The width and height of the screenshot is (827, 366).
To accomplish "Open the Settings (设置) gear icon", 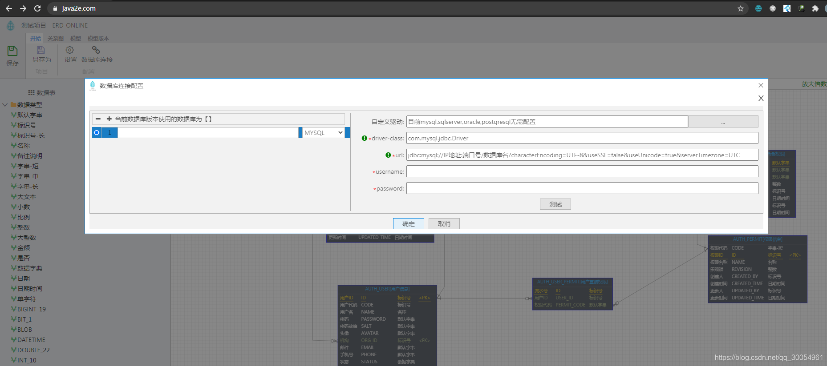I will point(70,50).
